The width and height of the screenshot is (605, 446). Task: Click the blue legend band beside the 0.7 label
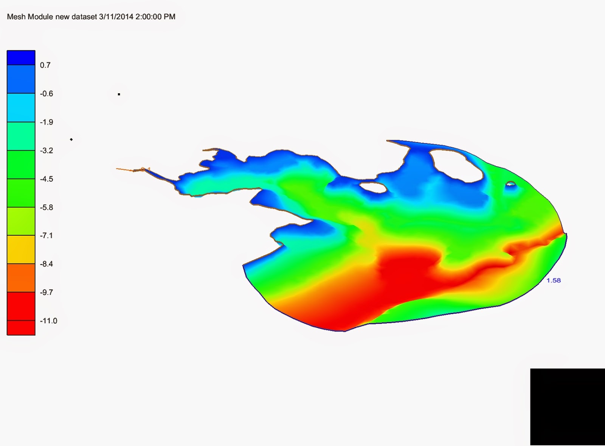21,79
